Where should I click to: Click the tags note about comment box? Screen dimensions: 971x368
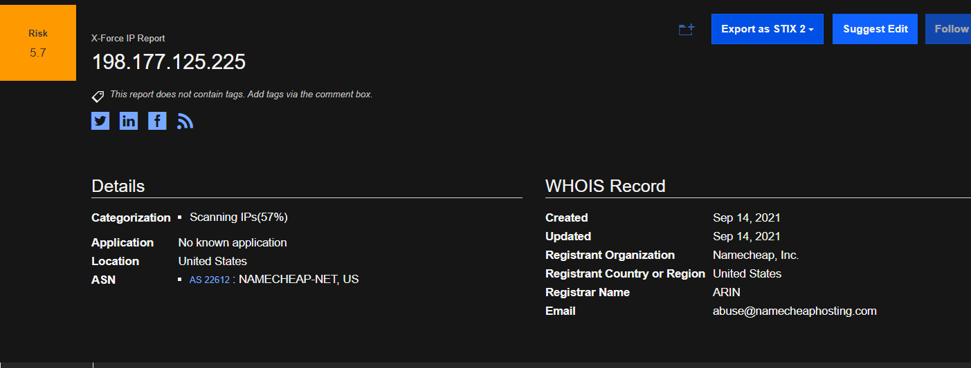click(241, 94)
